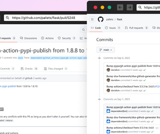160x134 pixels.
Task: Open Security tab in back window
Action: (66, 38)
